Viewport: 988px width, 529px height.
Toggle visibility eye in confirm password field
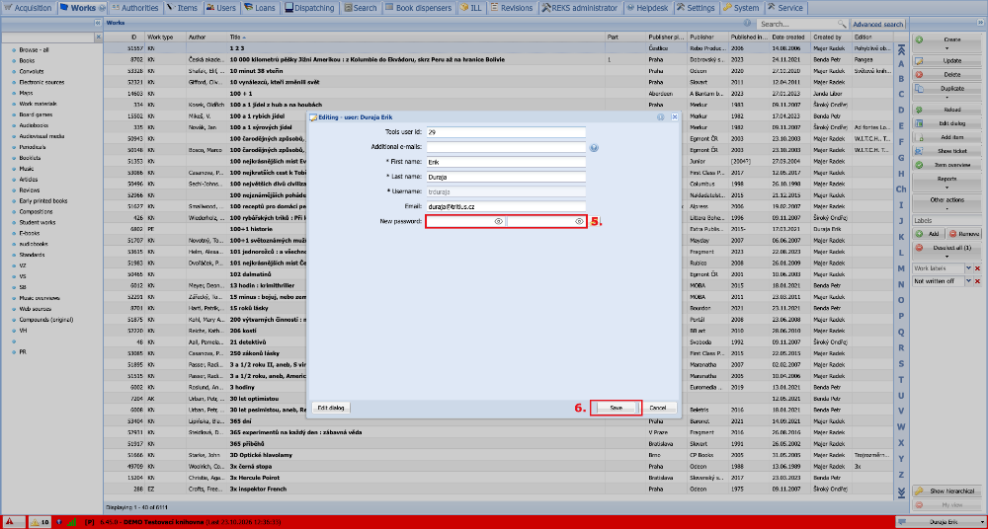[x=579, y=222]
